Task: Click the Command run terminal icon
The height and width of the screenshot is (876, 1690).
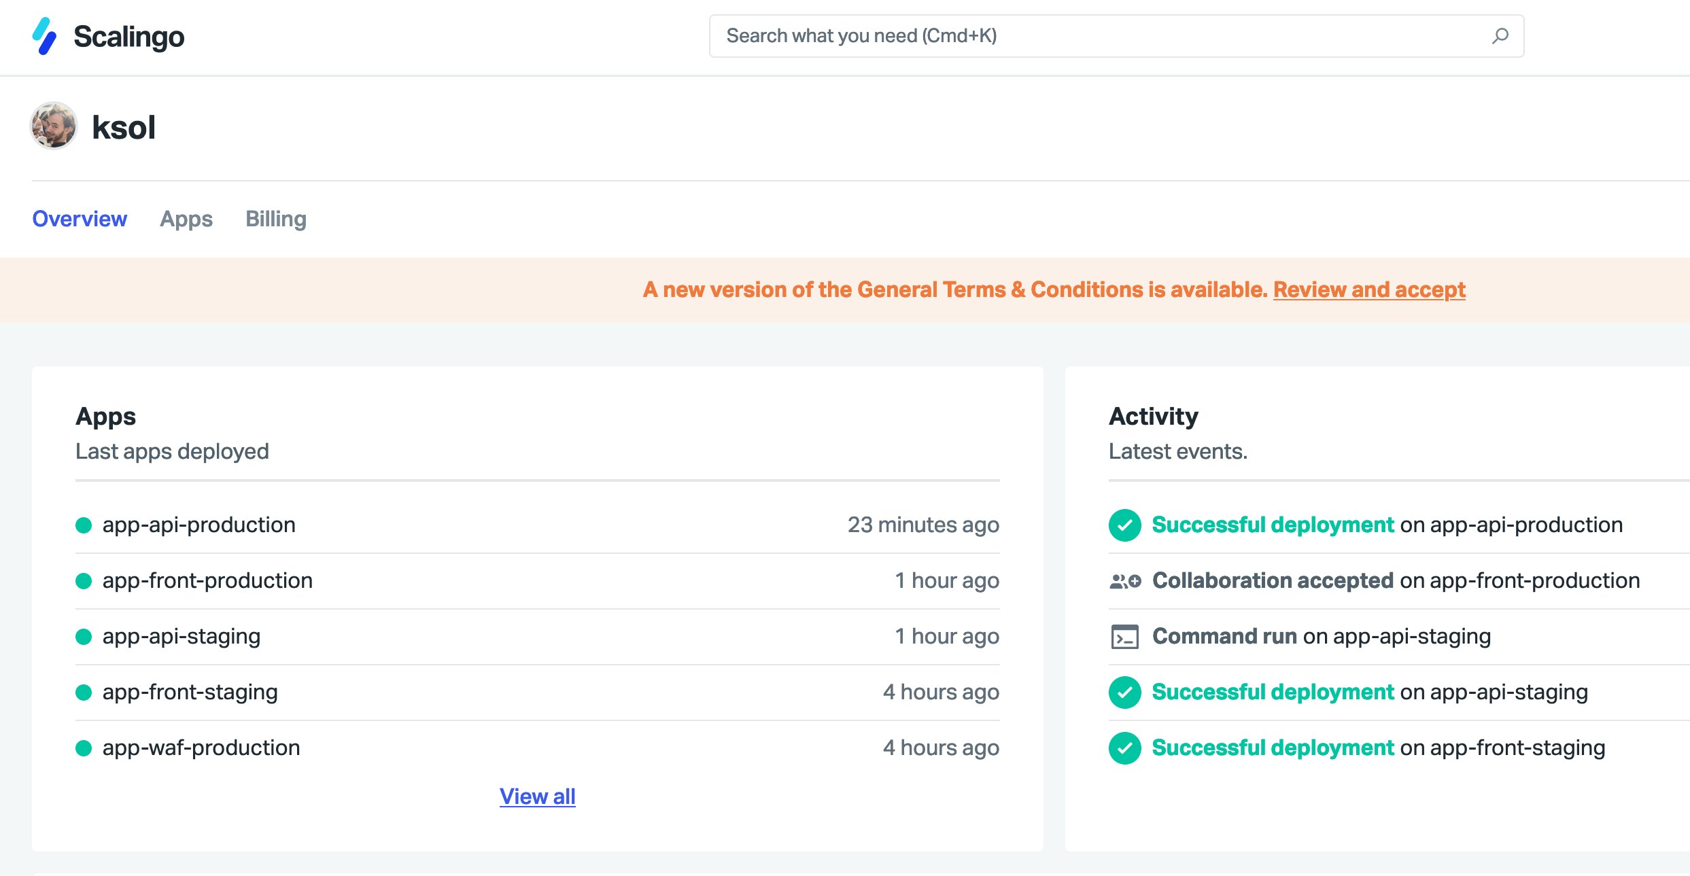Action: click(x=1124, y=637)
